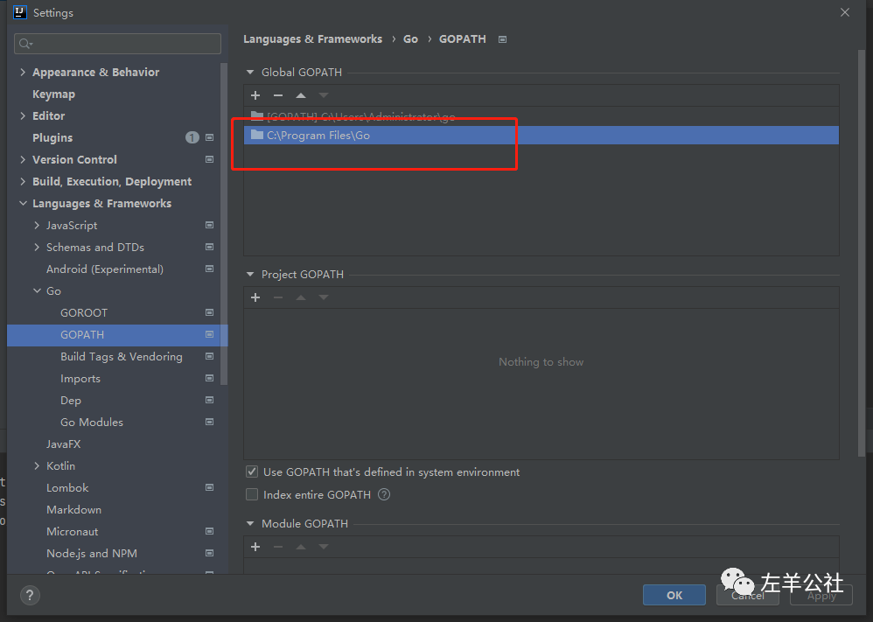
Task: Collapse the Global GOPATH section
Action: [x=250, y=73]
